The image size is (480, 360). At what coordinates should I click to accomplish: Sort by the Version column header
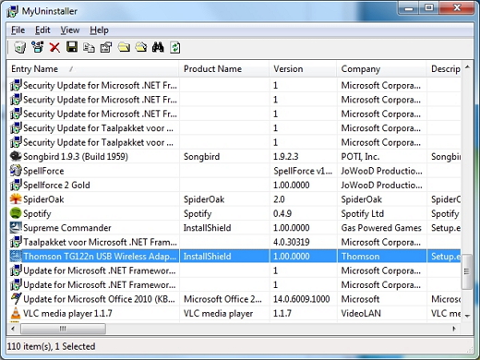point(303,69)
